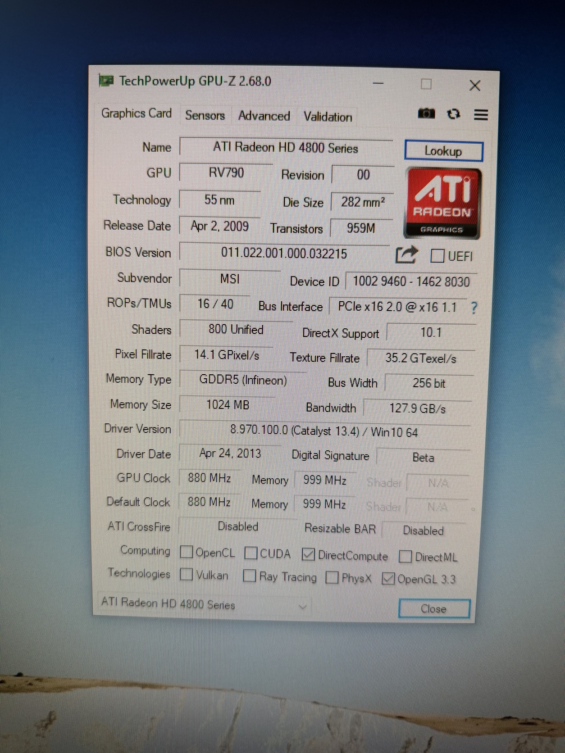Click the DirectX Support field 10.1
The width and height of the screenshot is (565, 753).
(x=431, y=333)
